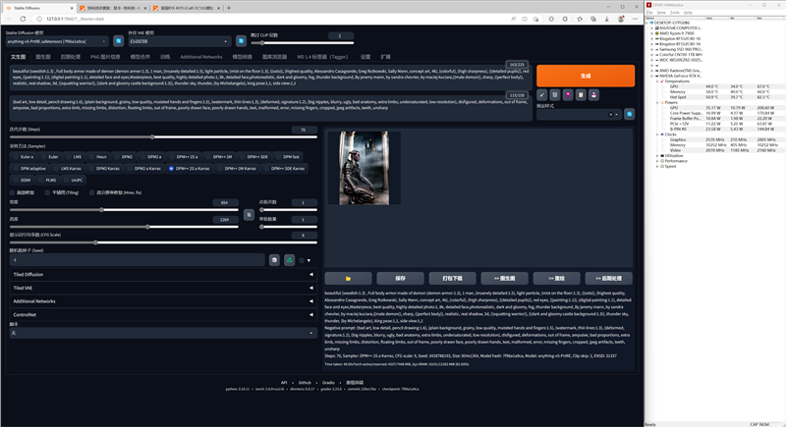
Task: Click the Steps slider track
Action: (163, 137)
